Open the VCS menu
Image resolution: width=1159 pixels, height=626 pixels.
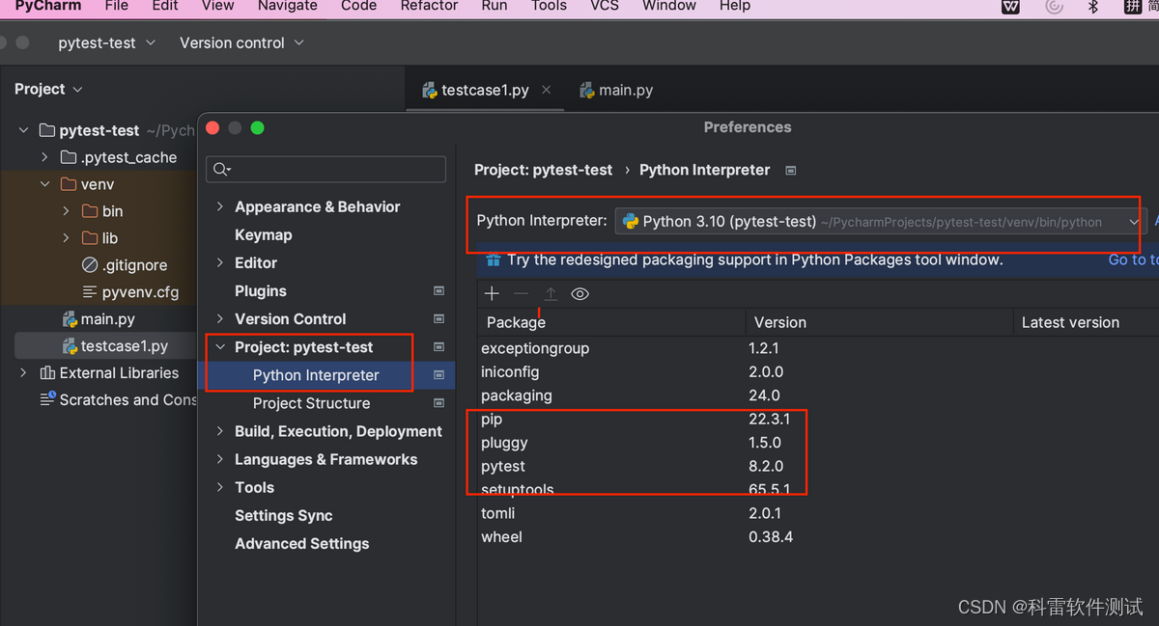605,6
